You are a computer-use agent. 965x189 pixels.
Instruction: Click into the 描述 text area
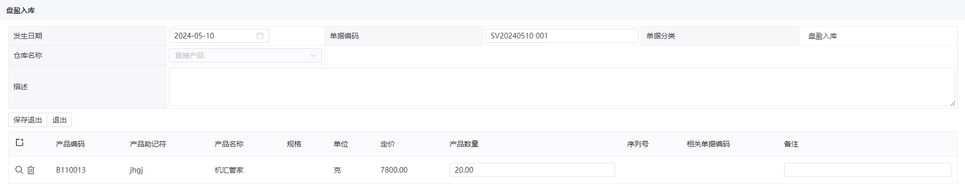tap(562, 87)
